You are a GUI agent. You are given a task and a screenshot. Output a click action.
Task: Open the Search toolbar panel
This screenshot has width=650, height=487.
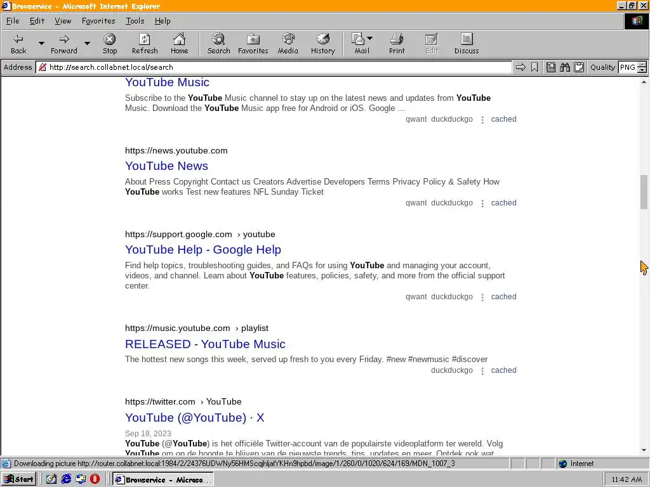pos(218,44)
